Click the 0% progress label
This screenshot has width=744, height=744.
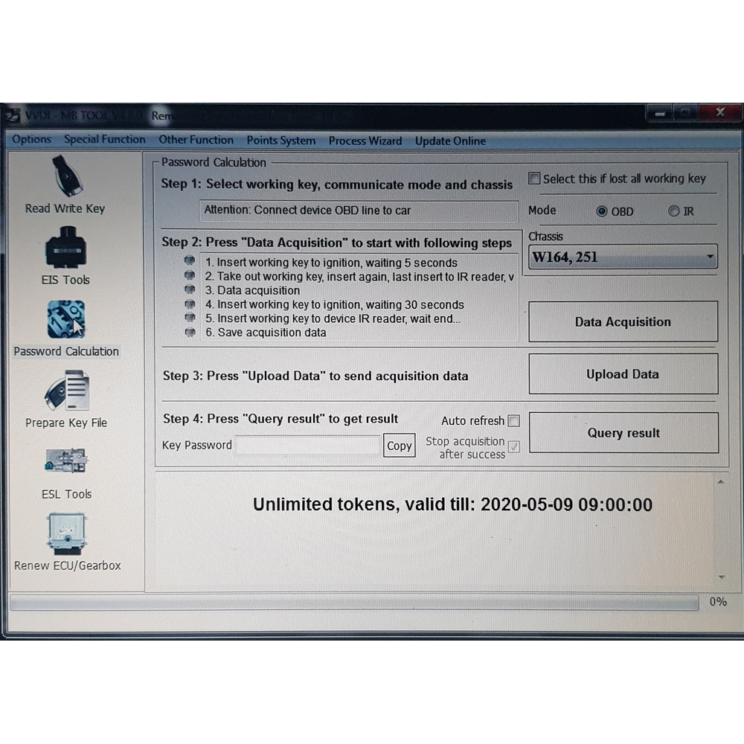click(x=718, y=602)
